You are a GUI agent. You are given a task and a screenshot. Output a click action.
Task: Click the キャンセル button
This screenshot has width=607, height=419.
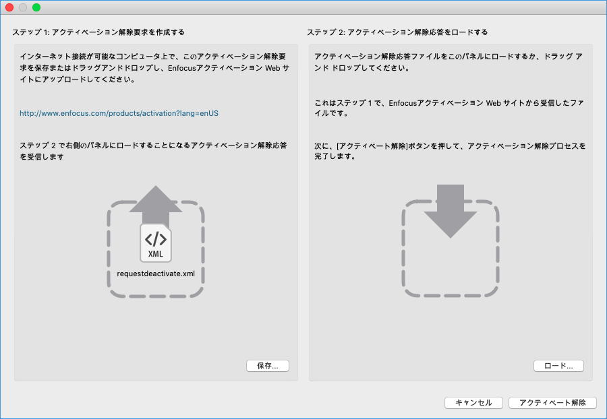[473, 403]
